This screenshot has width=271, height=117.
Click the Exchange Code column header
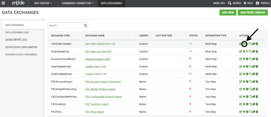pyautogui.click(x=60, y=36)
